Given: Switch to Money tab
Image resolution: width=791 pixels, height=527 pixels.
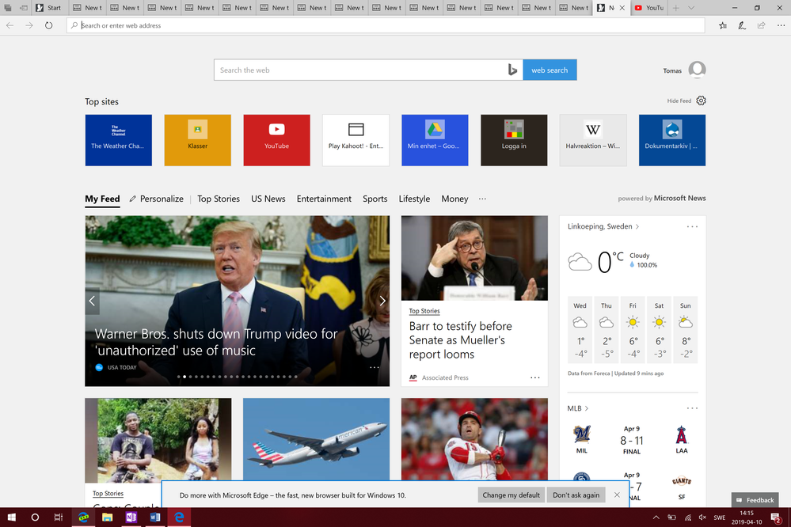Looking at the screenshot, I should [x=454, y=199].
